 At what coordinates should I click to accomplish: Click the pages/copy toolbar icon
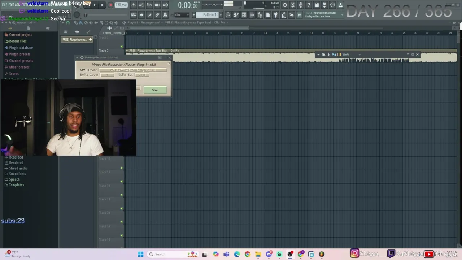pyautogui.click(x=268, y=15)
